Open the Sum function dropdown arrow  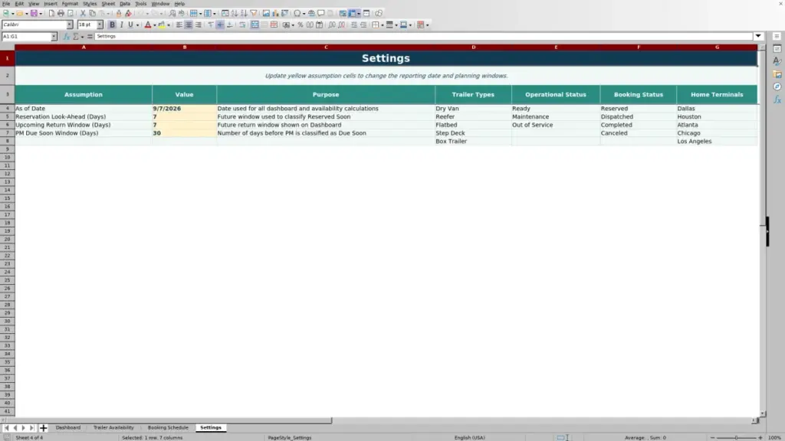82,37
